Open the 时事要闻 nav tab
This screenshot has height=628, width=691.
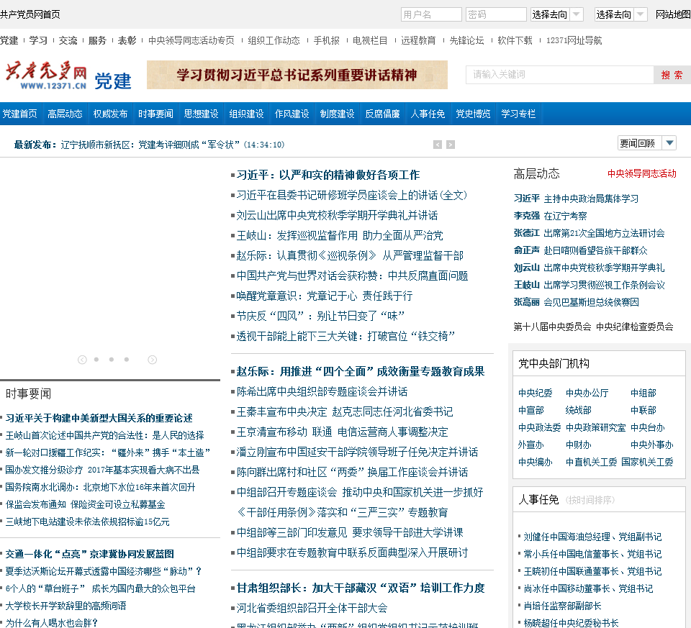pyautogui.click(x=155, y=114)
